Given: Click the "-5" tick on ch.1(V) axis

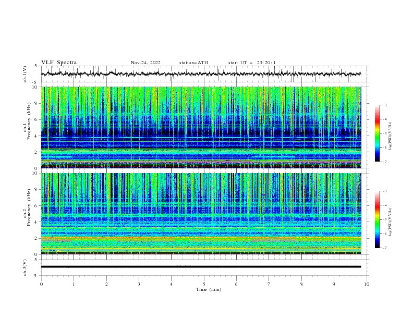Looking at the screenshot, I should (35, 82).
